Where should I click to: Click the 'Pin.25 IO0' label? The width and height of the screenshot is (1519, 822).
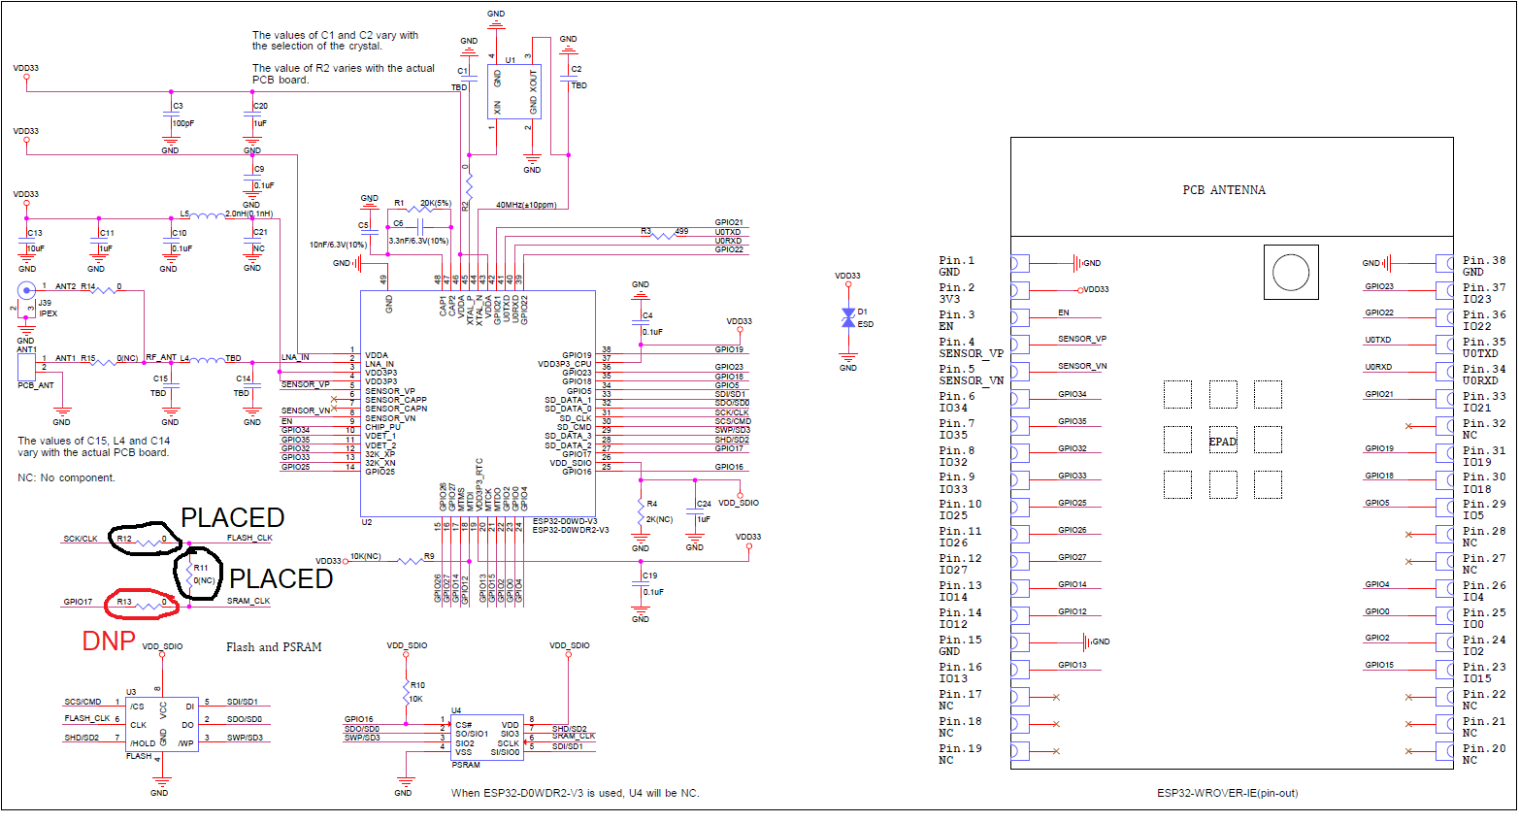pyautogui.click(x=1485, y=619)
